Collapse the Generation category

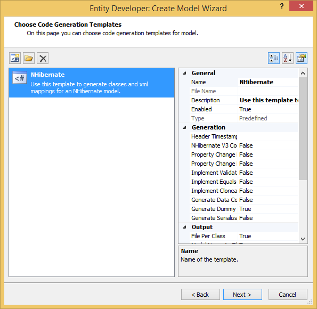tap(184, 128)
